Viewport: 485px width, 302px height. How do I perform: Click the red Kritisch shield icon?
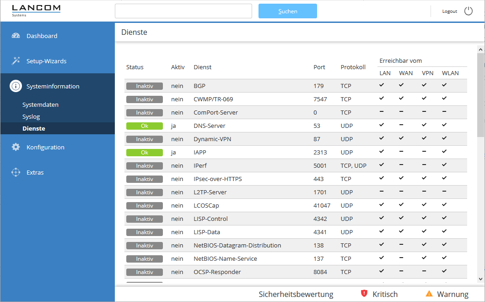click(x=364, y=294)
